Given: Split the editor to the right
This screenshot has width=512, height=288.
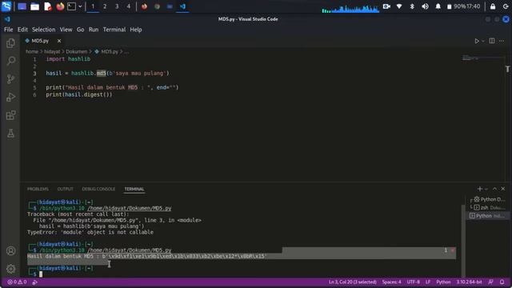Looking at the screenshot, I should pyautogui.click(x=492, y=41).
